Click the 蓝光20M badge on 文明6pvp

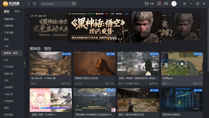coord(198,54)
